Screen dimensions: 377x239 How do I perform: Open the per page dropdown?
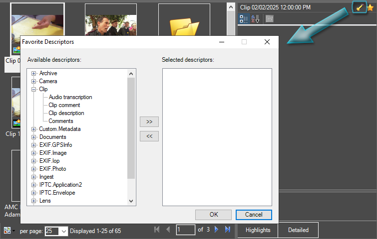[64, 232]
